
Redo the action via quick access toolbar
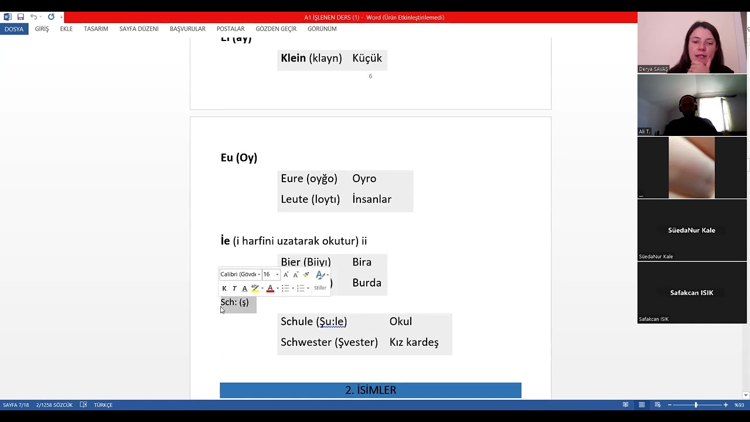click(x=51, y=17)
